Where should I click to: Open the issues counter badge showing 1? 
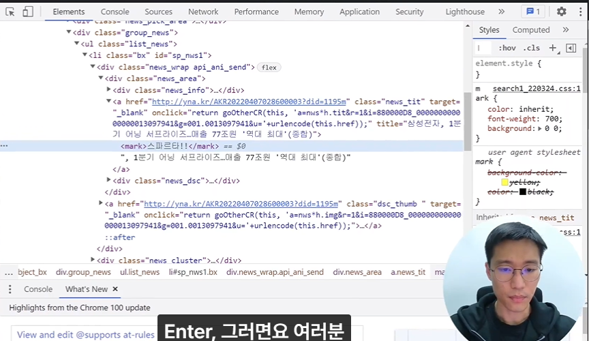(x=533, y=12)
